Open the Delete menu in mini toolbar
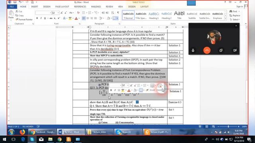Screen dimensions: 255x143 click(160, 87)
